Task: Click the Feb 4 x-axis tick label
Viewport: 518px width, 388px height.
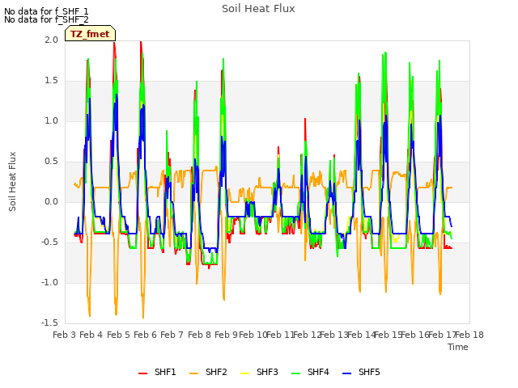Action: [91, 335]
